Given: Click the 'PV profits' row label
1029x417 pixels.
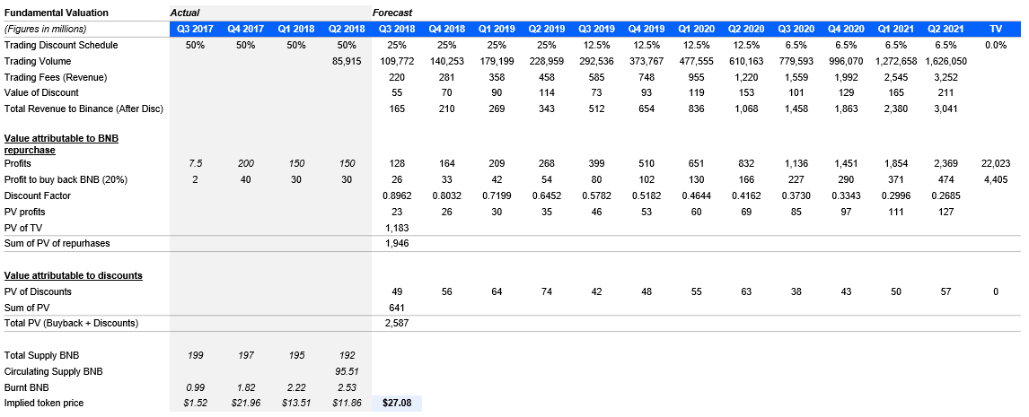Looking at the screenshot, I should point(26,211).
